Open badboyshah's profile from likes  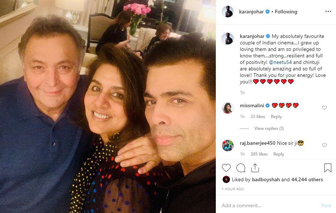[x=266, y=180]
